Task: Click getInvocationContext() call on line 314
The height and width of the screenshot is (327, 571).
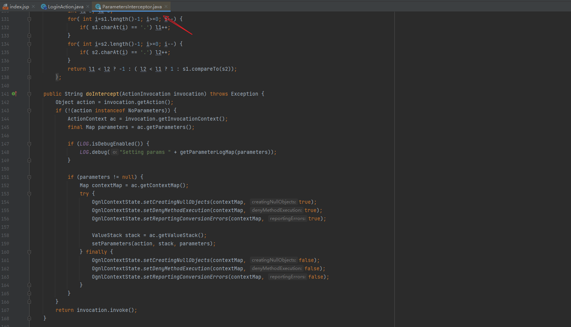Action: pyautogui.click(x=192, y=119)
